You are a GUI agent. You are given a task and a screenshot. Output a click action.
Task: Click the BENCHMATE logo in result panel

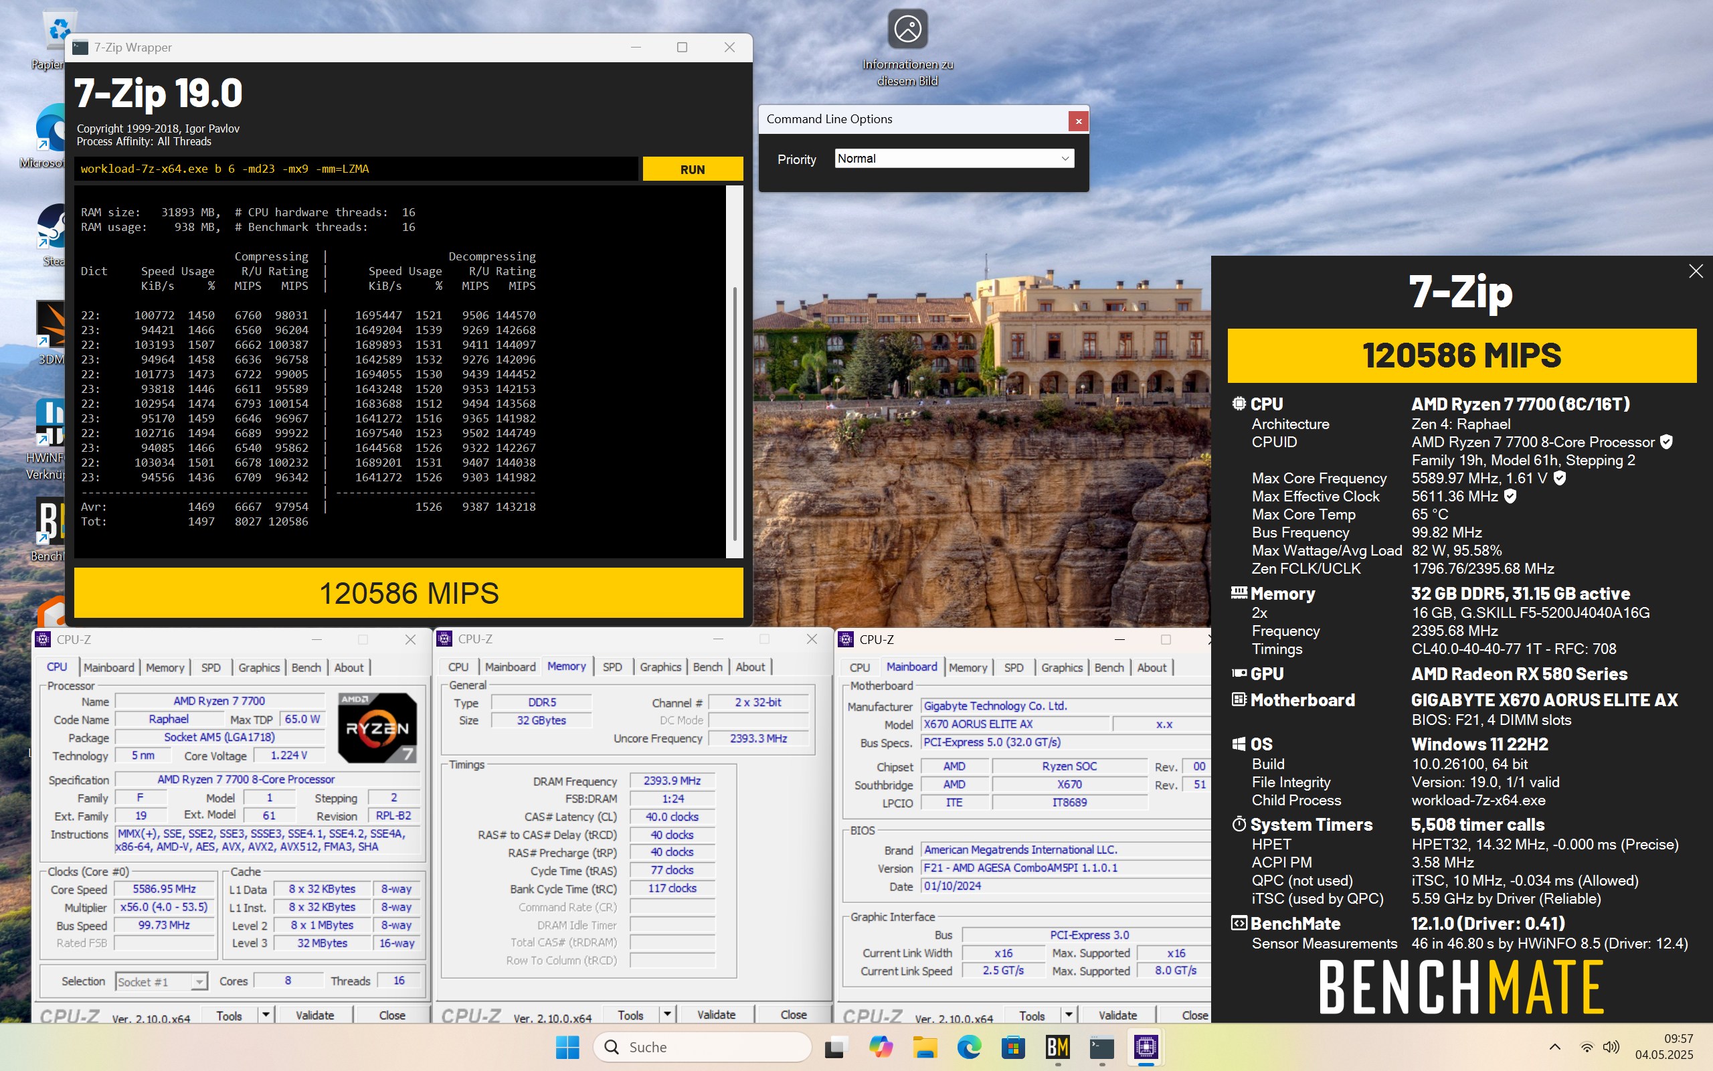pos(1461,987)
